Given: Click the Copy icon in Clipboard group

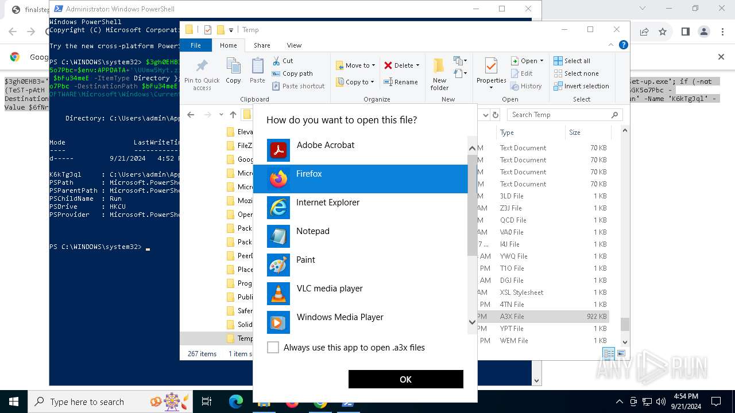Looking at the screenshot, I should 233,71.
